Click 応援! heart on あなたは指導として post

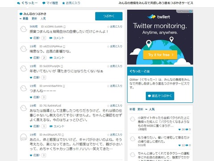click(x=35, y=126)
